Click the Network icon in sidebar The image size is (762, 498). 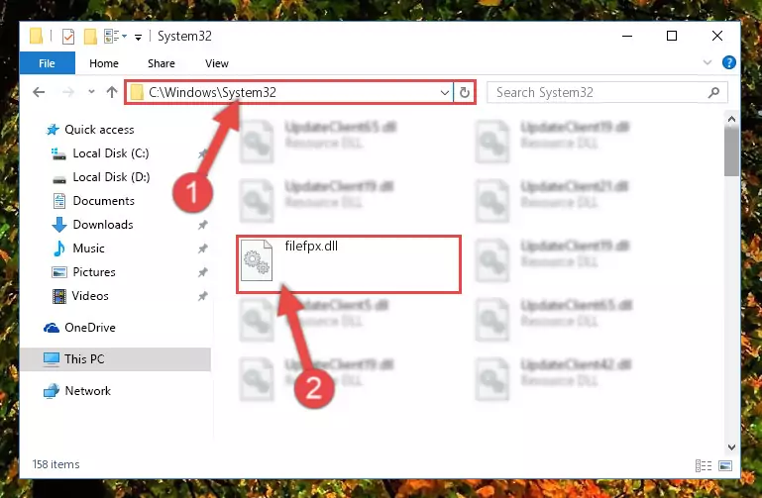point(51,391)
